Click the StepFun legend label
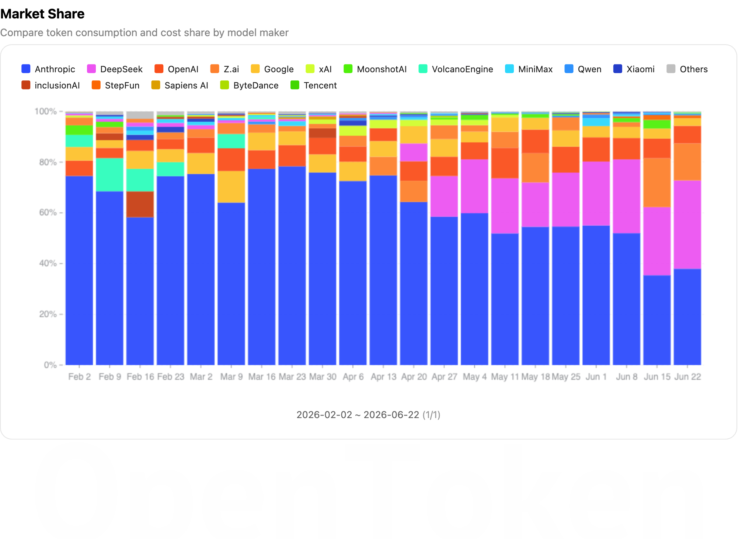Image resolution: width=738 pixels, height=539 pixels. coord(122,85)
